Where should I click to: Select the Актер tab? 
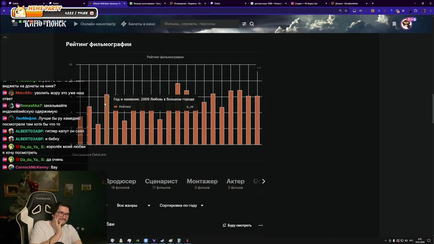235,183
